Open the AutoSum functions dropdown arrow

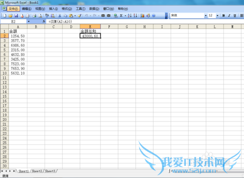tap(125, 16)
